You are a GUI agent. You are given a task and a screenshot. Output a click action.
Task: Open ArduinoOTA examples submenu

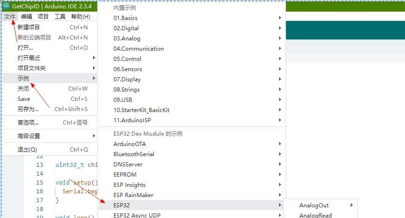[x=192, y=144]
